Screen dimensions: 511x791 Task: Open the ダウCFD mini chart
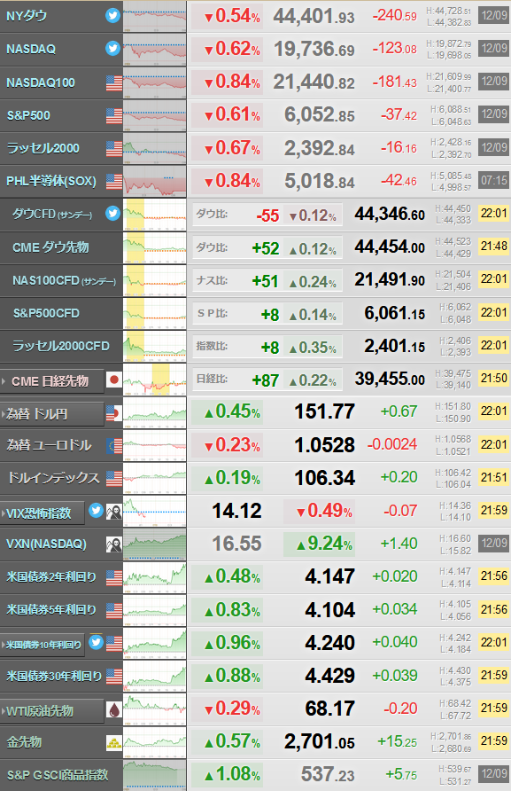154,215
